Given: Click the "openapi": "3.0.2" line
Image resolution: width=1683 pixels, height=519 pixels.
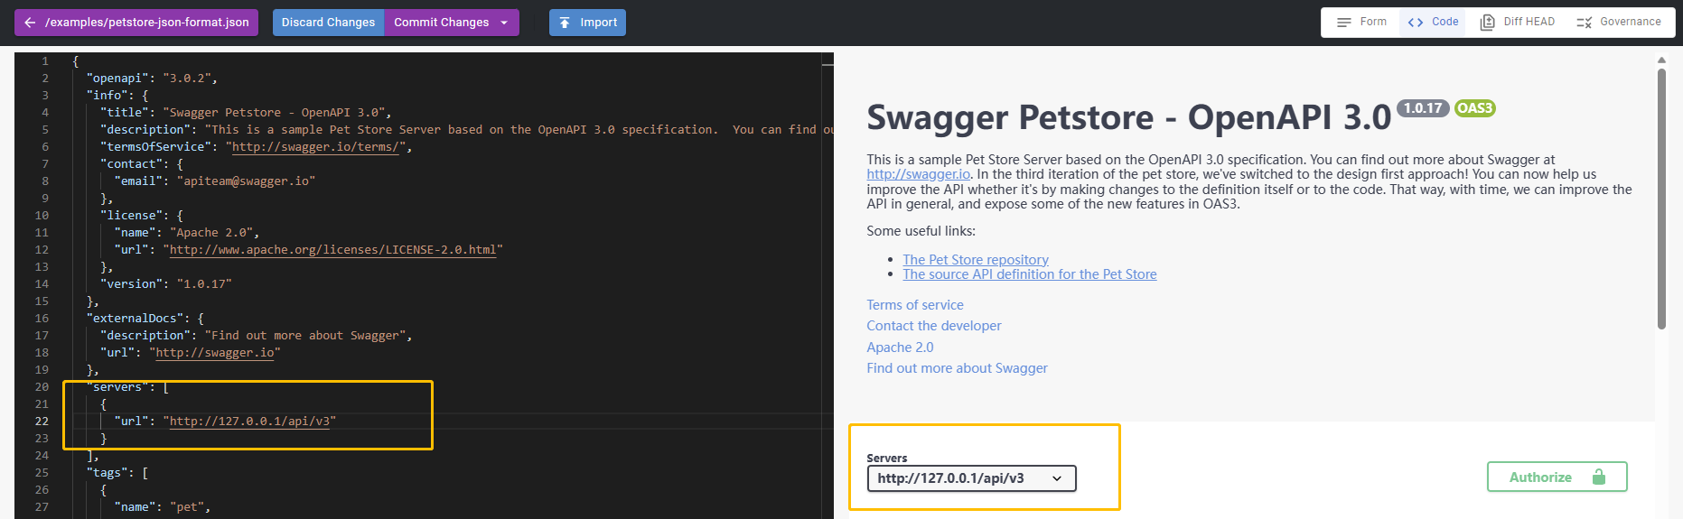Looking at the screenshot, I should pyautogui.click(x=152, y=79).
